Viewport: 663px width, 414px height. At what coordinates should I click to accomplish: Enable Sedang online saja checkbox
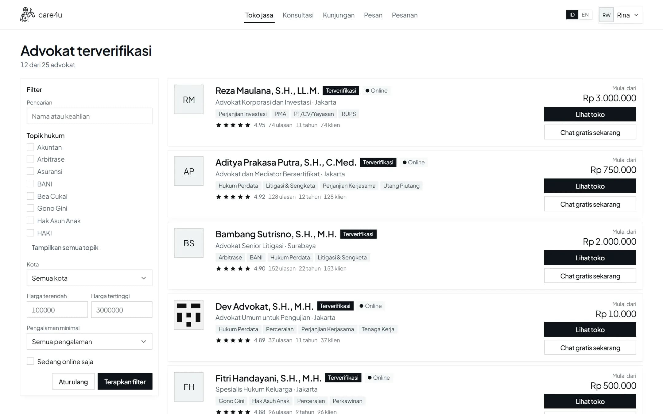coord(30,361)
